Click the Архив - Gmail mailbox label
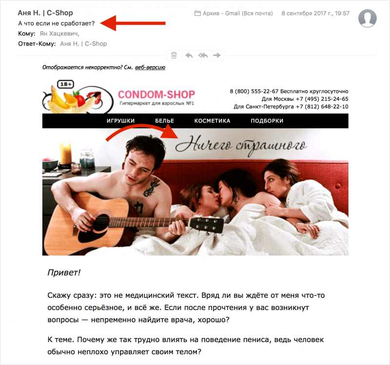390x365 pixels. [x=237, y=14]
